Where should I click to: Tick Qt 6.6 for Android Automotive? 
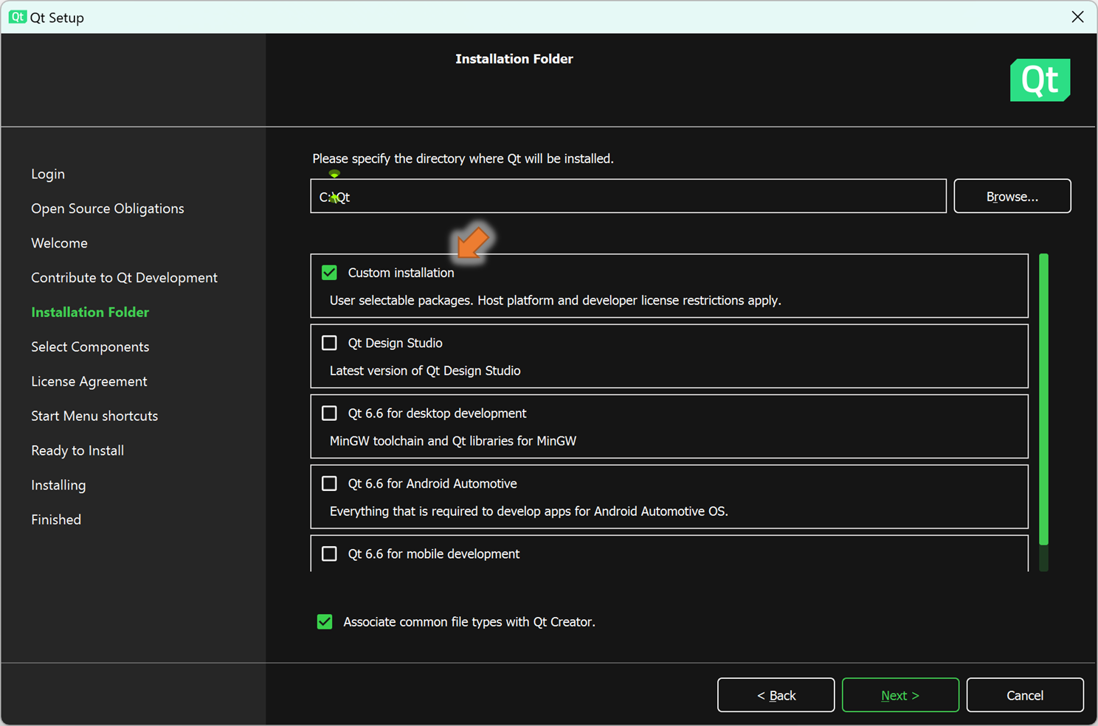(329, 484)
